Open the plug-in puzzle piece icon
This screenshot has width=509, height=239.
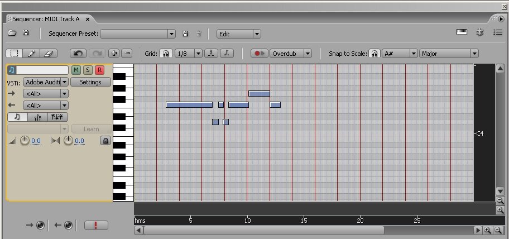coord(480,32)
